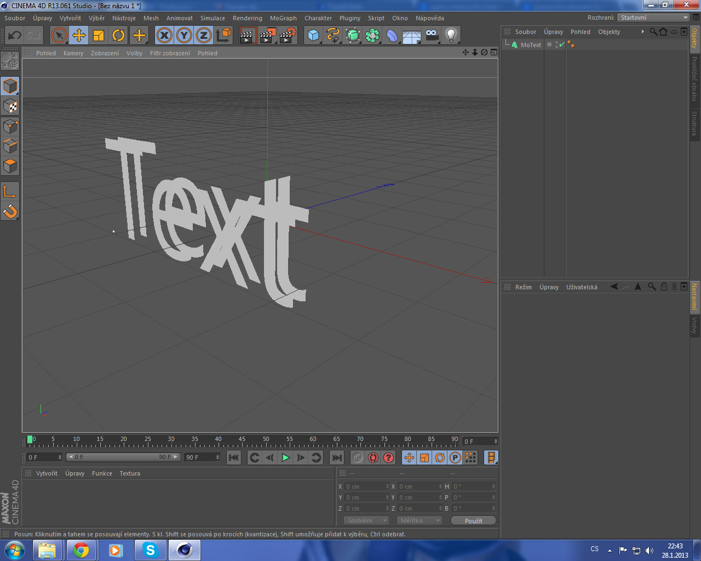Click frame 45 on the timeline ruler

pos(242,440)
